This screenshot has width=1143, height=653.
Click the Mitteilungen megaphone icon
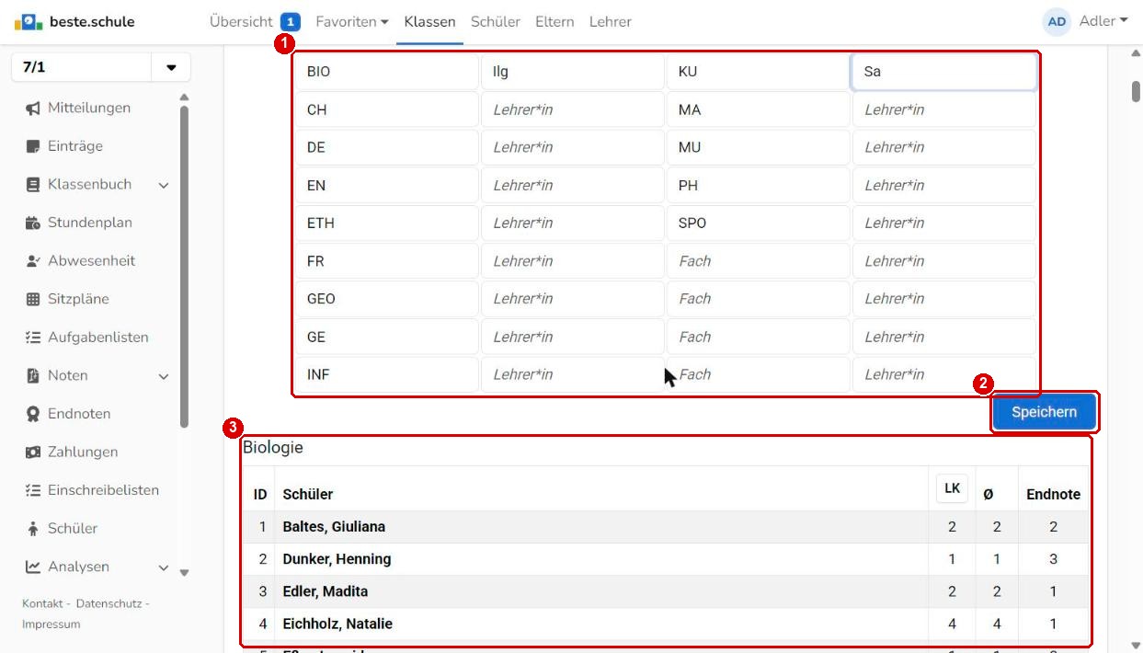[x=32, y=109]
